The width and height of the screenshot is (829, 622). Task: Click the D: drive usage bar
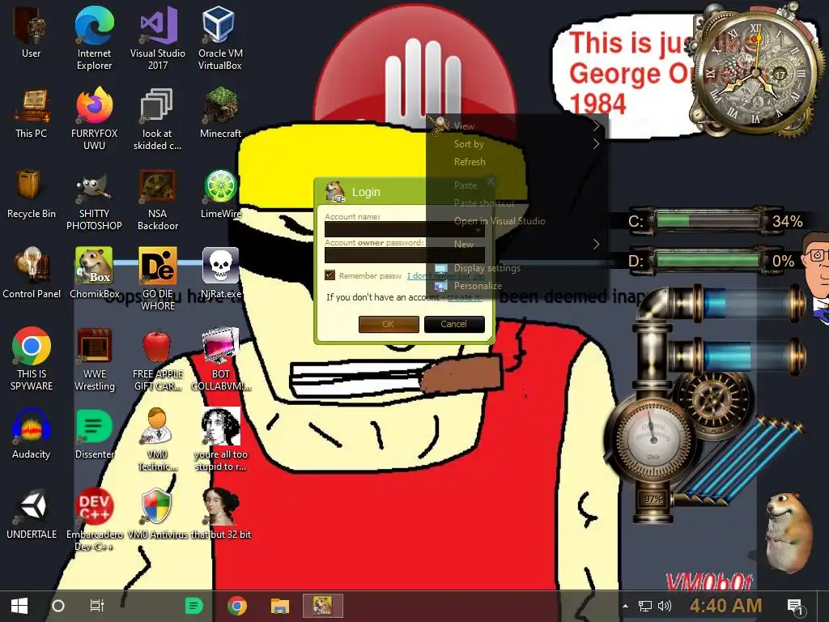pos(708,260)
